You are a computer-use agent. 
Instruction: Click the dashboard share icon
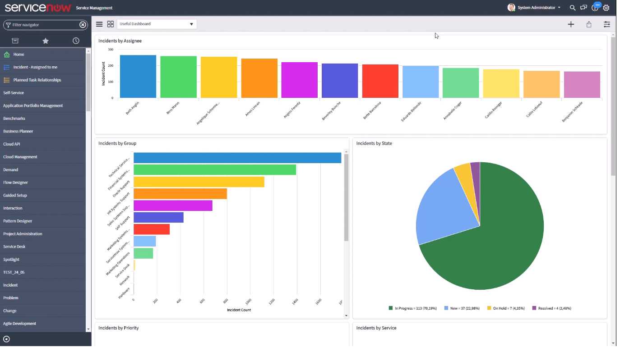point(589,24)
